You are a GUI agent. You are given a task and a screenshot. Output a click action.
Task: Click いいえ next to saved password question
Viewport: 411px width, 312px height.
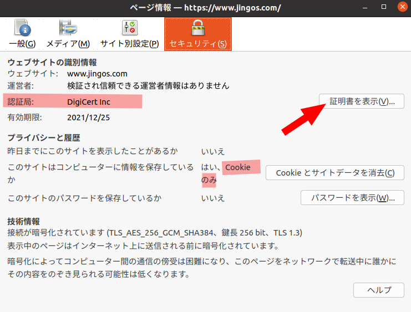coord(213,198)
